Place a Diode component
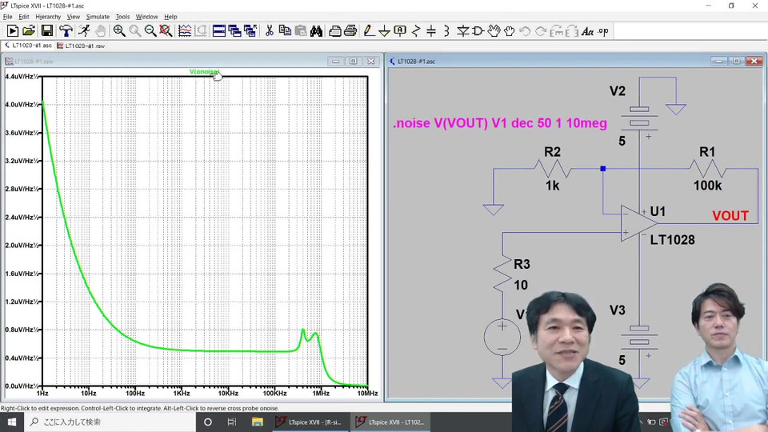 pos(462,31)
